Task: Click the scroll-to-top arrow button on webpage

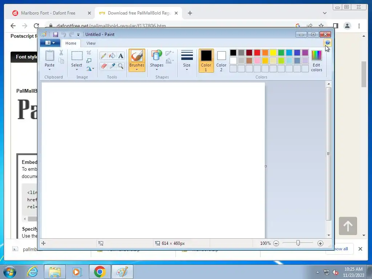Action: click(348, 226)
